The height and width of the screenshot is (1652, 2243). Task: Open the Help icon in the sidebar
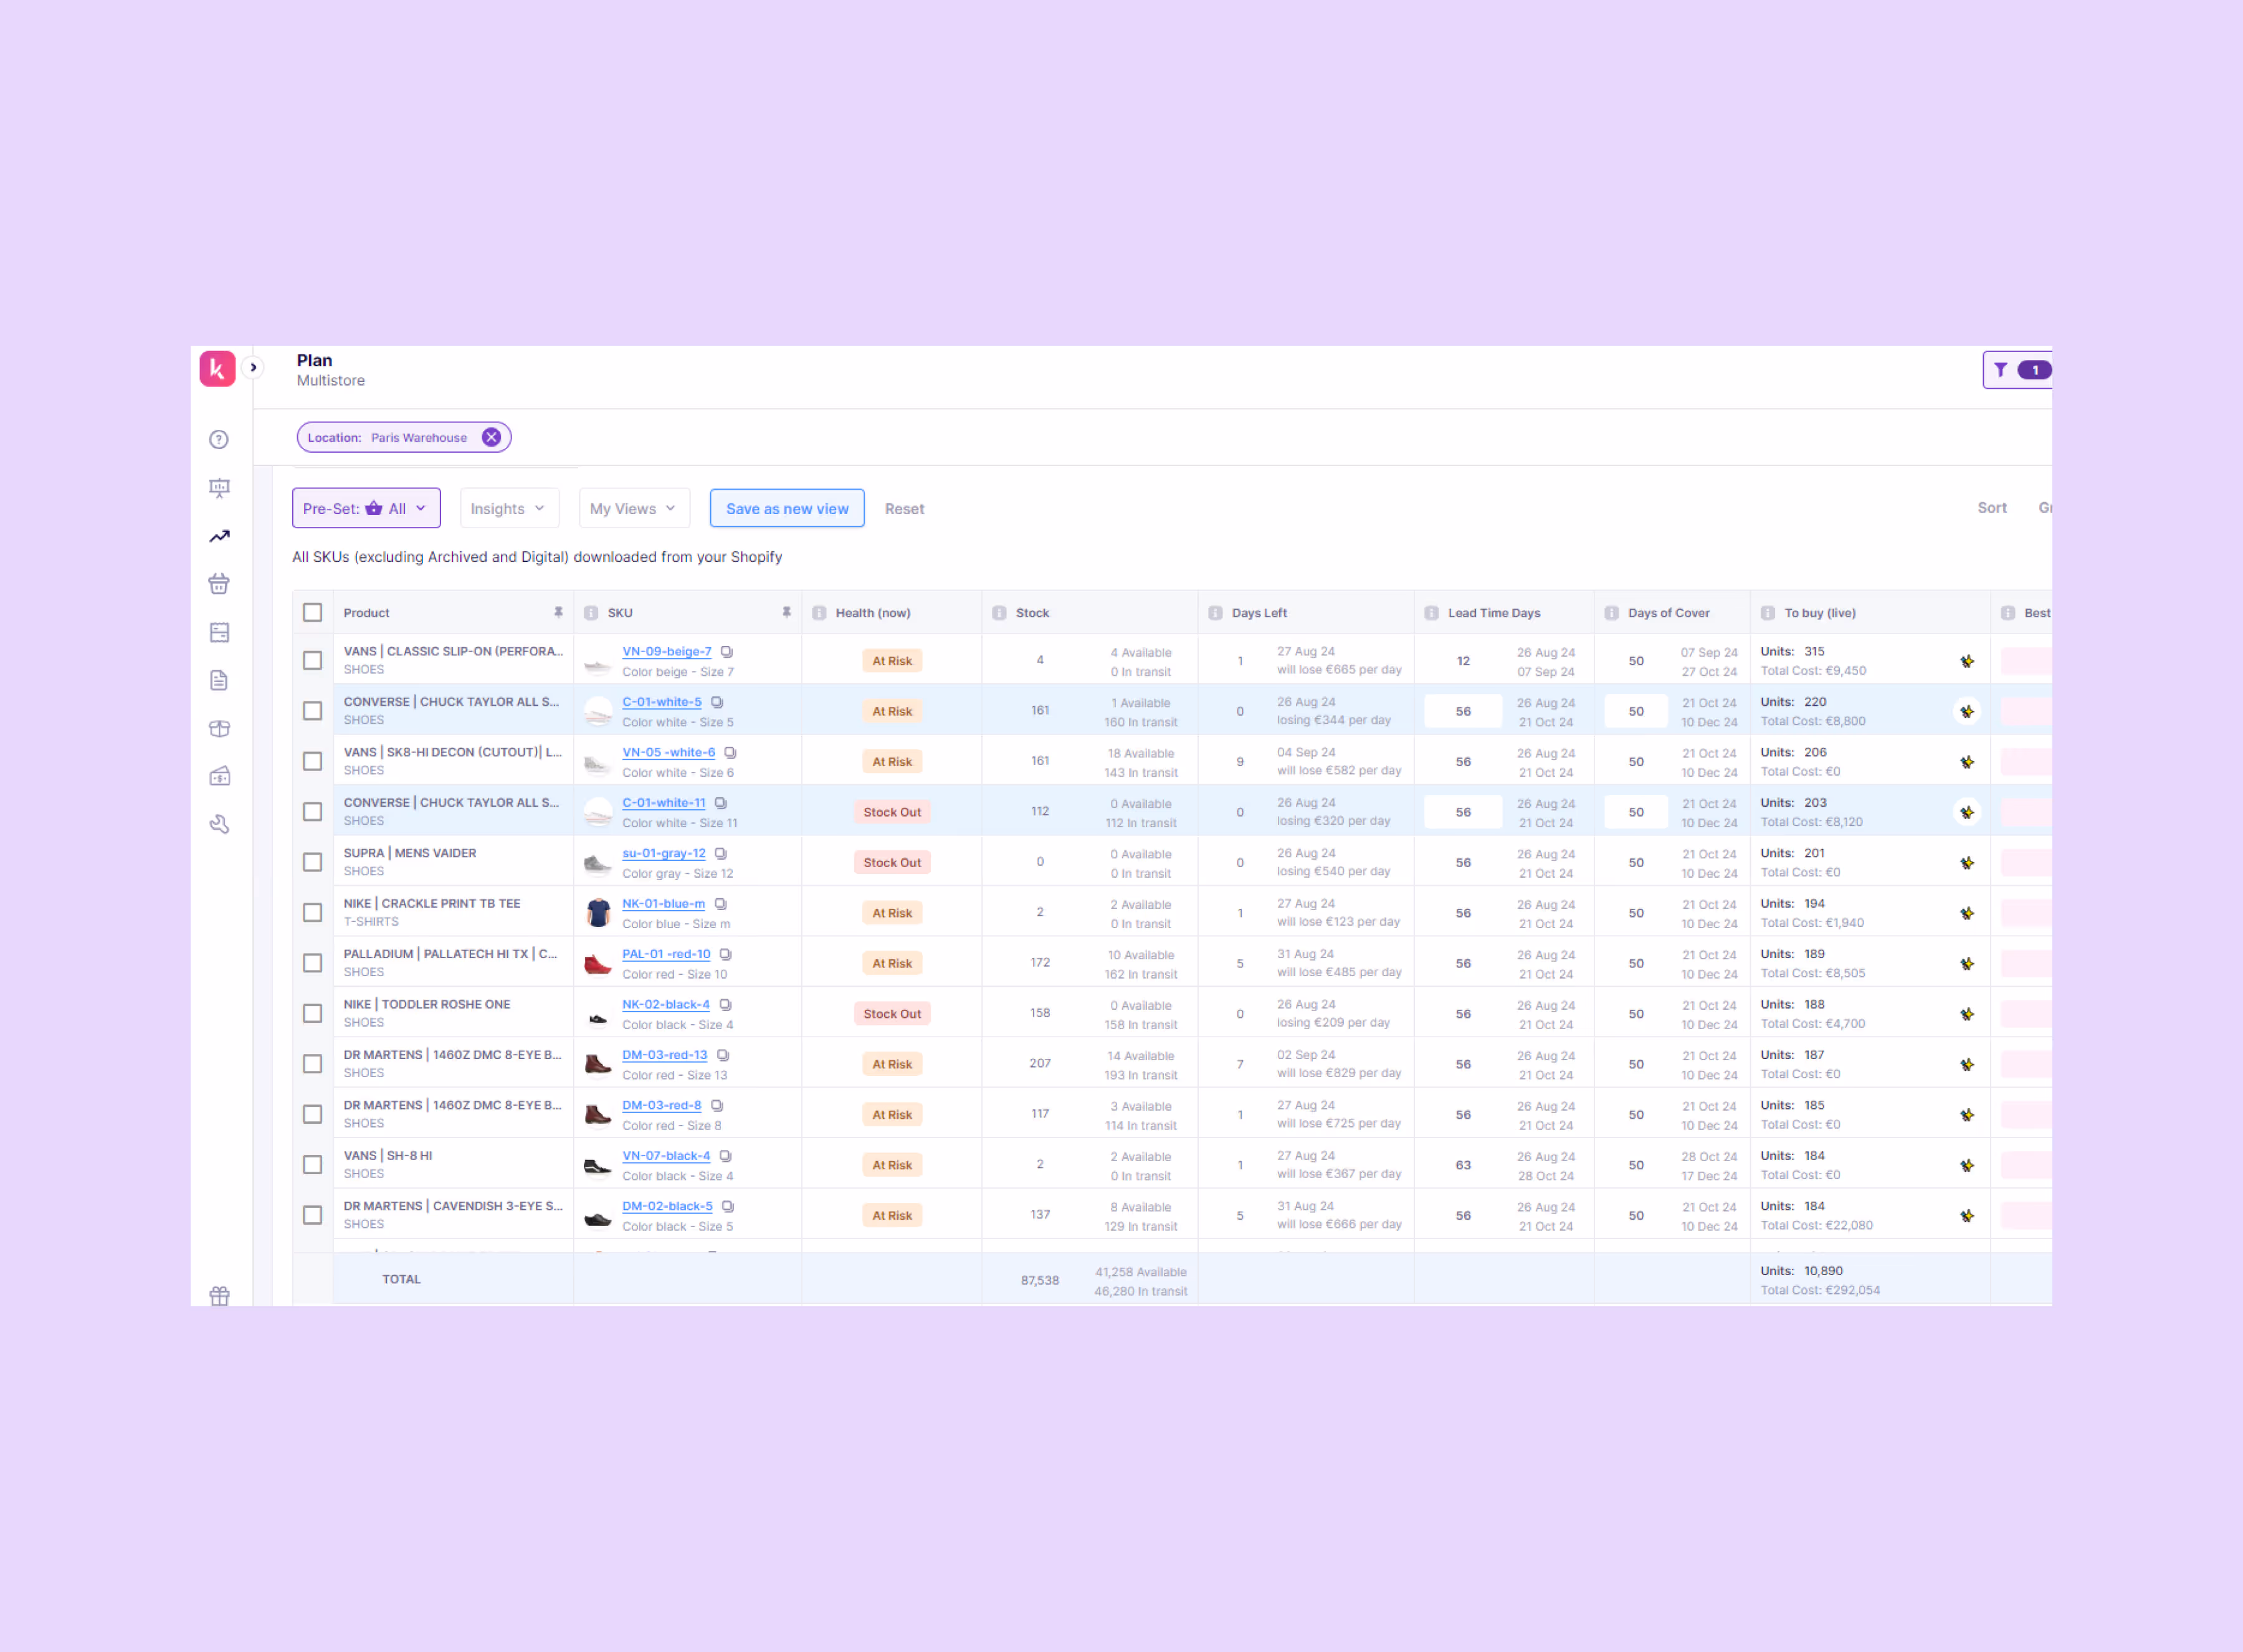[219, 439]
